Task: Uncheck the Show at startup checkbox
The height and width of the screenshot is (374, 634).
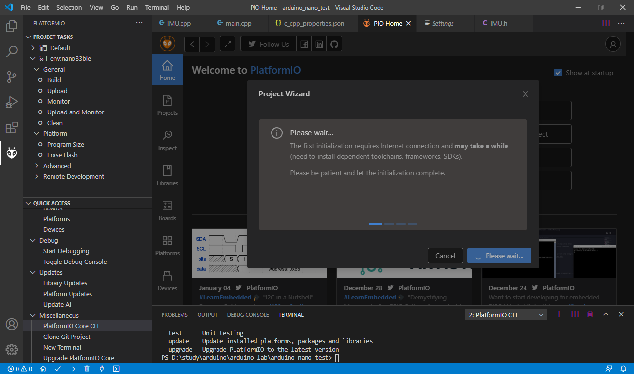Action: click(x=558, y=72)
